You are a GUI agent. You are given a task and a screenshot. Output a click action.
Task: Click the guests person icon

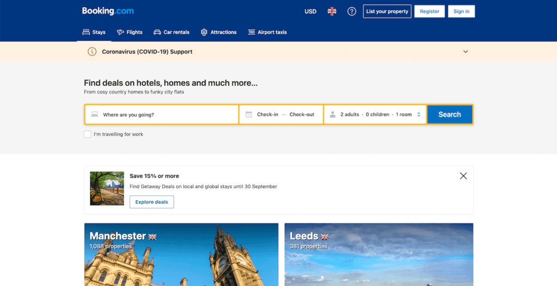pos(332,115)
